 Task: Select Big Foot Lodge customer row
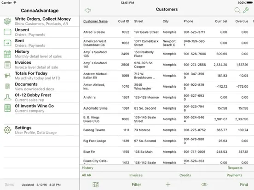(x=167, y=141)
